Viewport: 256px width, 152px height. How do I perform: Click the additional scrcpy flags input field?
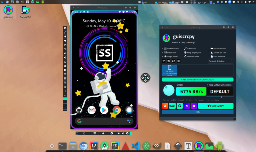[197, 100]
